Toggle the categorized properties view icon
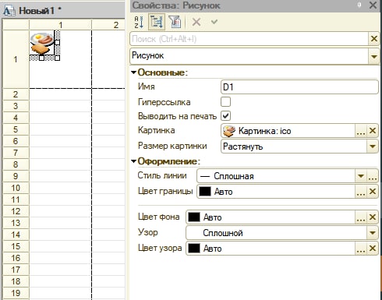The image size is (382, 300). pos(157,22)
